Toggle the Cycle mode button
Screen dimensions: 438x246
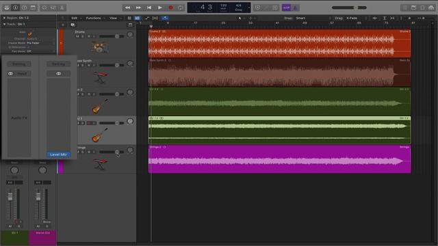[181, 8]
